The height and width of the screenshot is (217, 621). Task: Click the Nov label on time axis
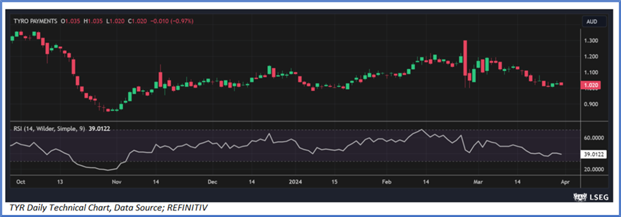tap(117, 182)
